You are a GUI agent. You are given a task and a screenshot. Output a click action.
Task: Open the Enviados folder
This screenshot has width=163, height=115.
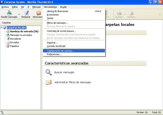15,43
